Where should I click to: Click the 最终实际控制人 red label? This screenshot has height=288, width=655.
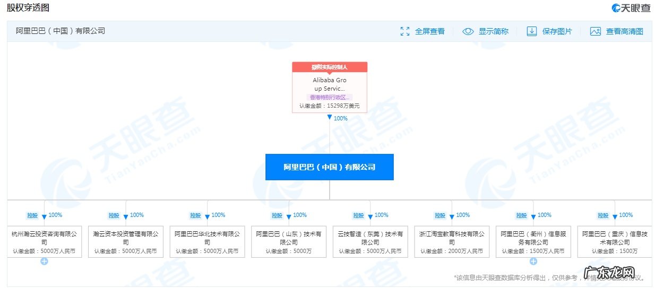point(330,67)
